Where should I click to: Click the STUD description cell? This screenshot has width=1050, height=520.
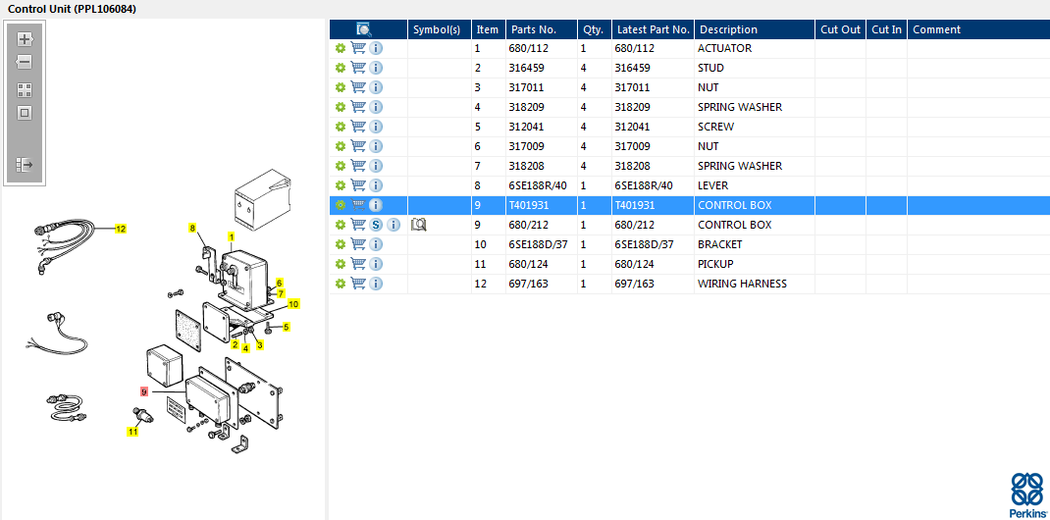755,68
